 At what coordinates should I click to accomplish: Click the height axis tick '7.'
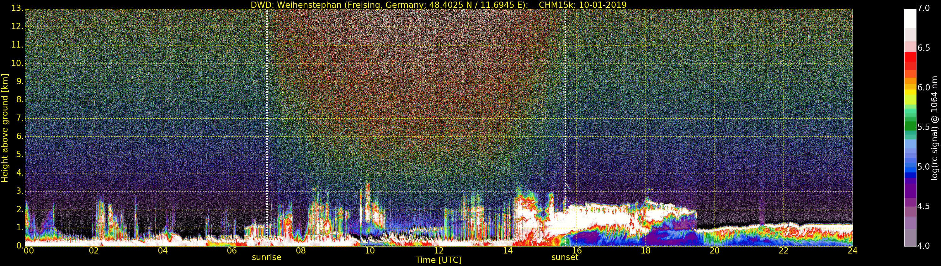pyautogui.click(x=19, y=118)
